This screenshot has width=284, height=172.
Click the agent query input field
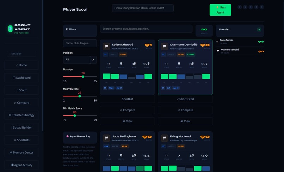point(143,8)
